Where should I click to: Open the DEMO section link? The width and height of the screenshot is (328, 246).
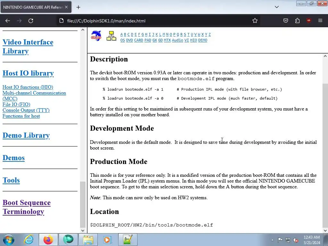[203, 40]
